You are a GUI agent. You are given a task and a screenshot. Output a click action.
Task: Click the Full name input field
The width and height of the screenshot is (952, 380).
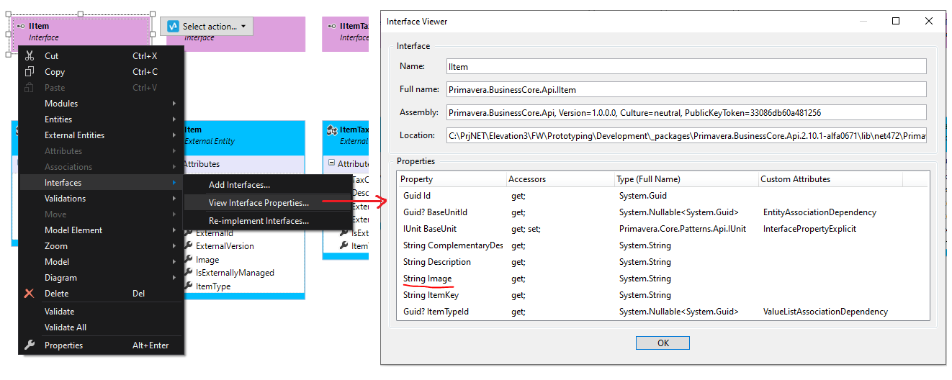[685, 89]
